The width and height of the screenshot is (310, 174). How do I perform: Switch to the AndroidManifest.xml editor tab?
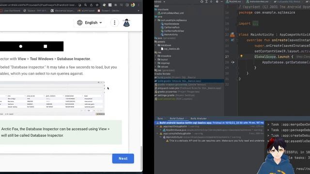click(258, 1)
